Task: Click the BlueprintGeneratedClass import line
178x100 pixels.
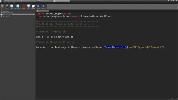Action: tap(74, 16)
